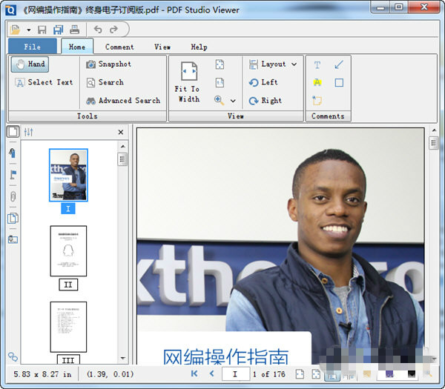This screenshot has width=445, height=389.
Task: Expand the zoom tool dropdown arrow
Action: (233, 101)
